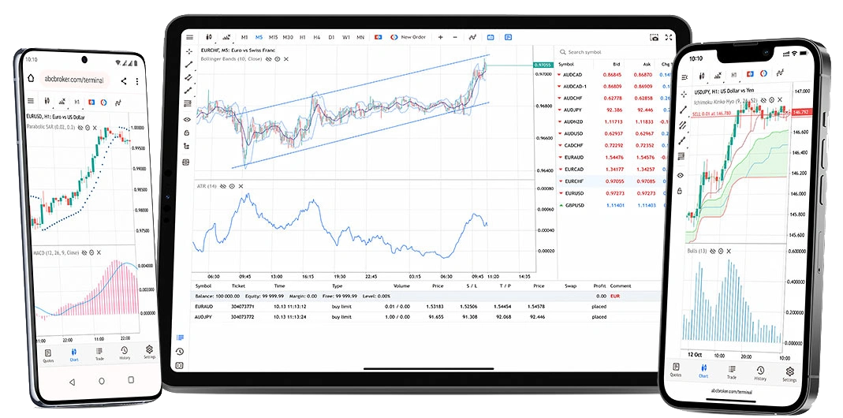The image size is (843, 418).
Task: Zoom in the chart with plus icon
Action: [440, 37]
